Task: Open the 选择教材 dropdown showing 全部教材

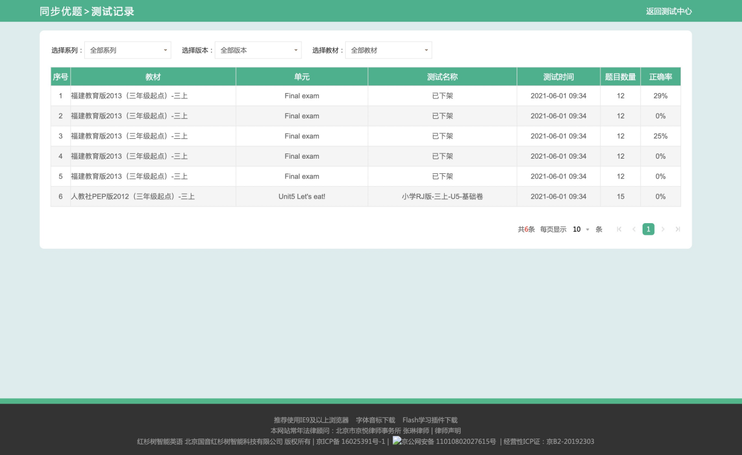Action: [x=389, y=50]
